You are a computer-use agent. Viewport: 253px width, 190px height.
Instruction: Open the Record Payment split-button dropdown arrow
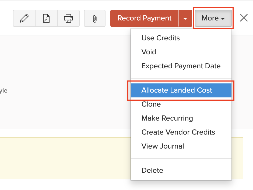point(185,18)
